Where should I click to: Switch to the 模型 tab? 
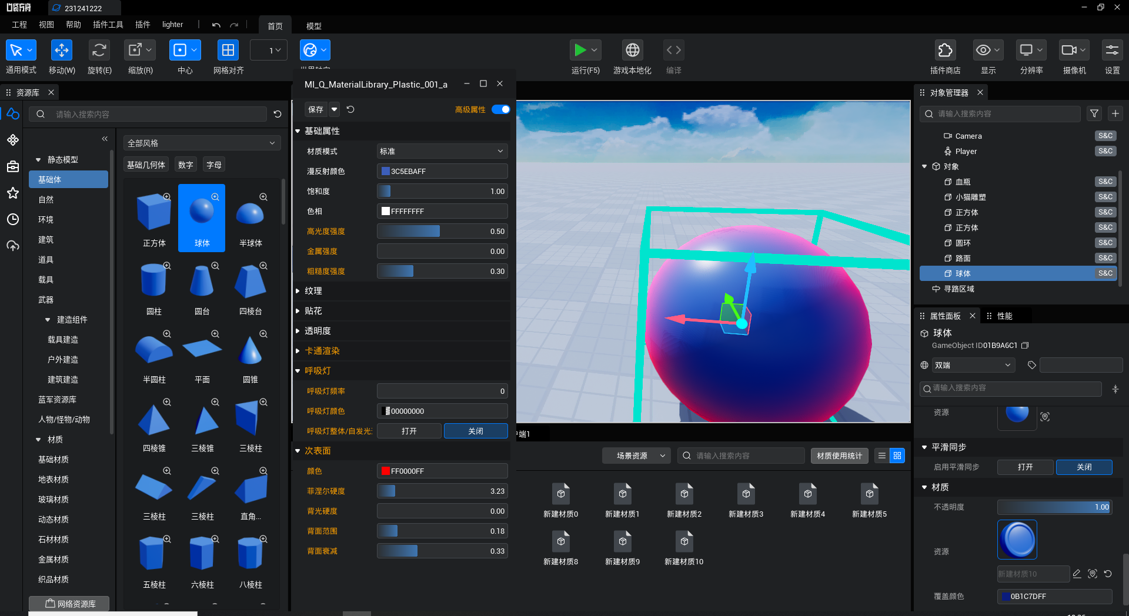(314, 26)
